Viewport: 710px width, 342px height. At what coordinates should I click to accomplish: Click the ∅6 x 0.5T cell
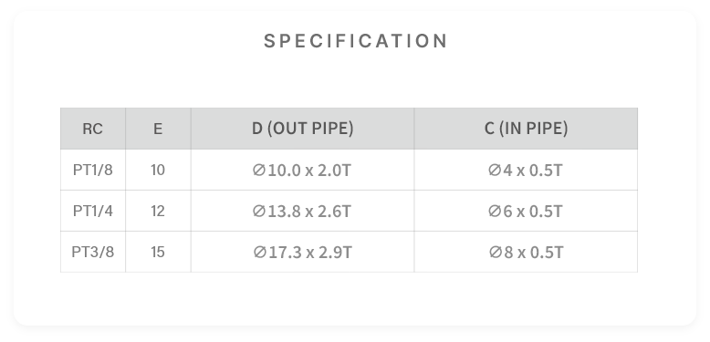(x=526, y=211)
